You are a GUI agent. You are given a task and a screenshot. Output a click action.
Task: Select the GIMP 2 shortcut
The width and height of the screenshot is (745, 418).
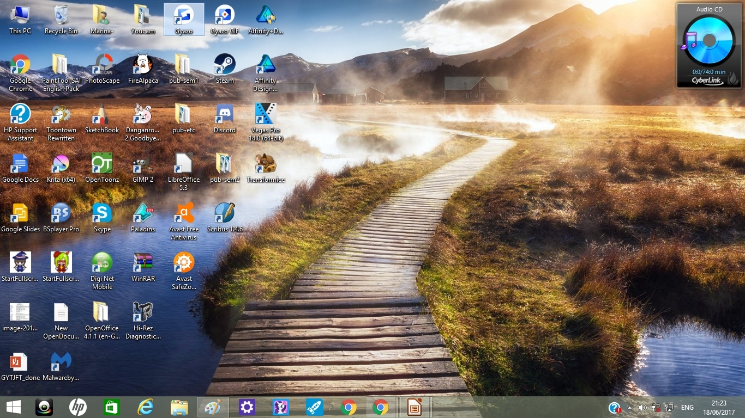click(x=143, y=168)
